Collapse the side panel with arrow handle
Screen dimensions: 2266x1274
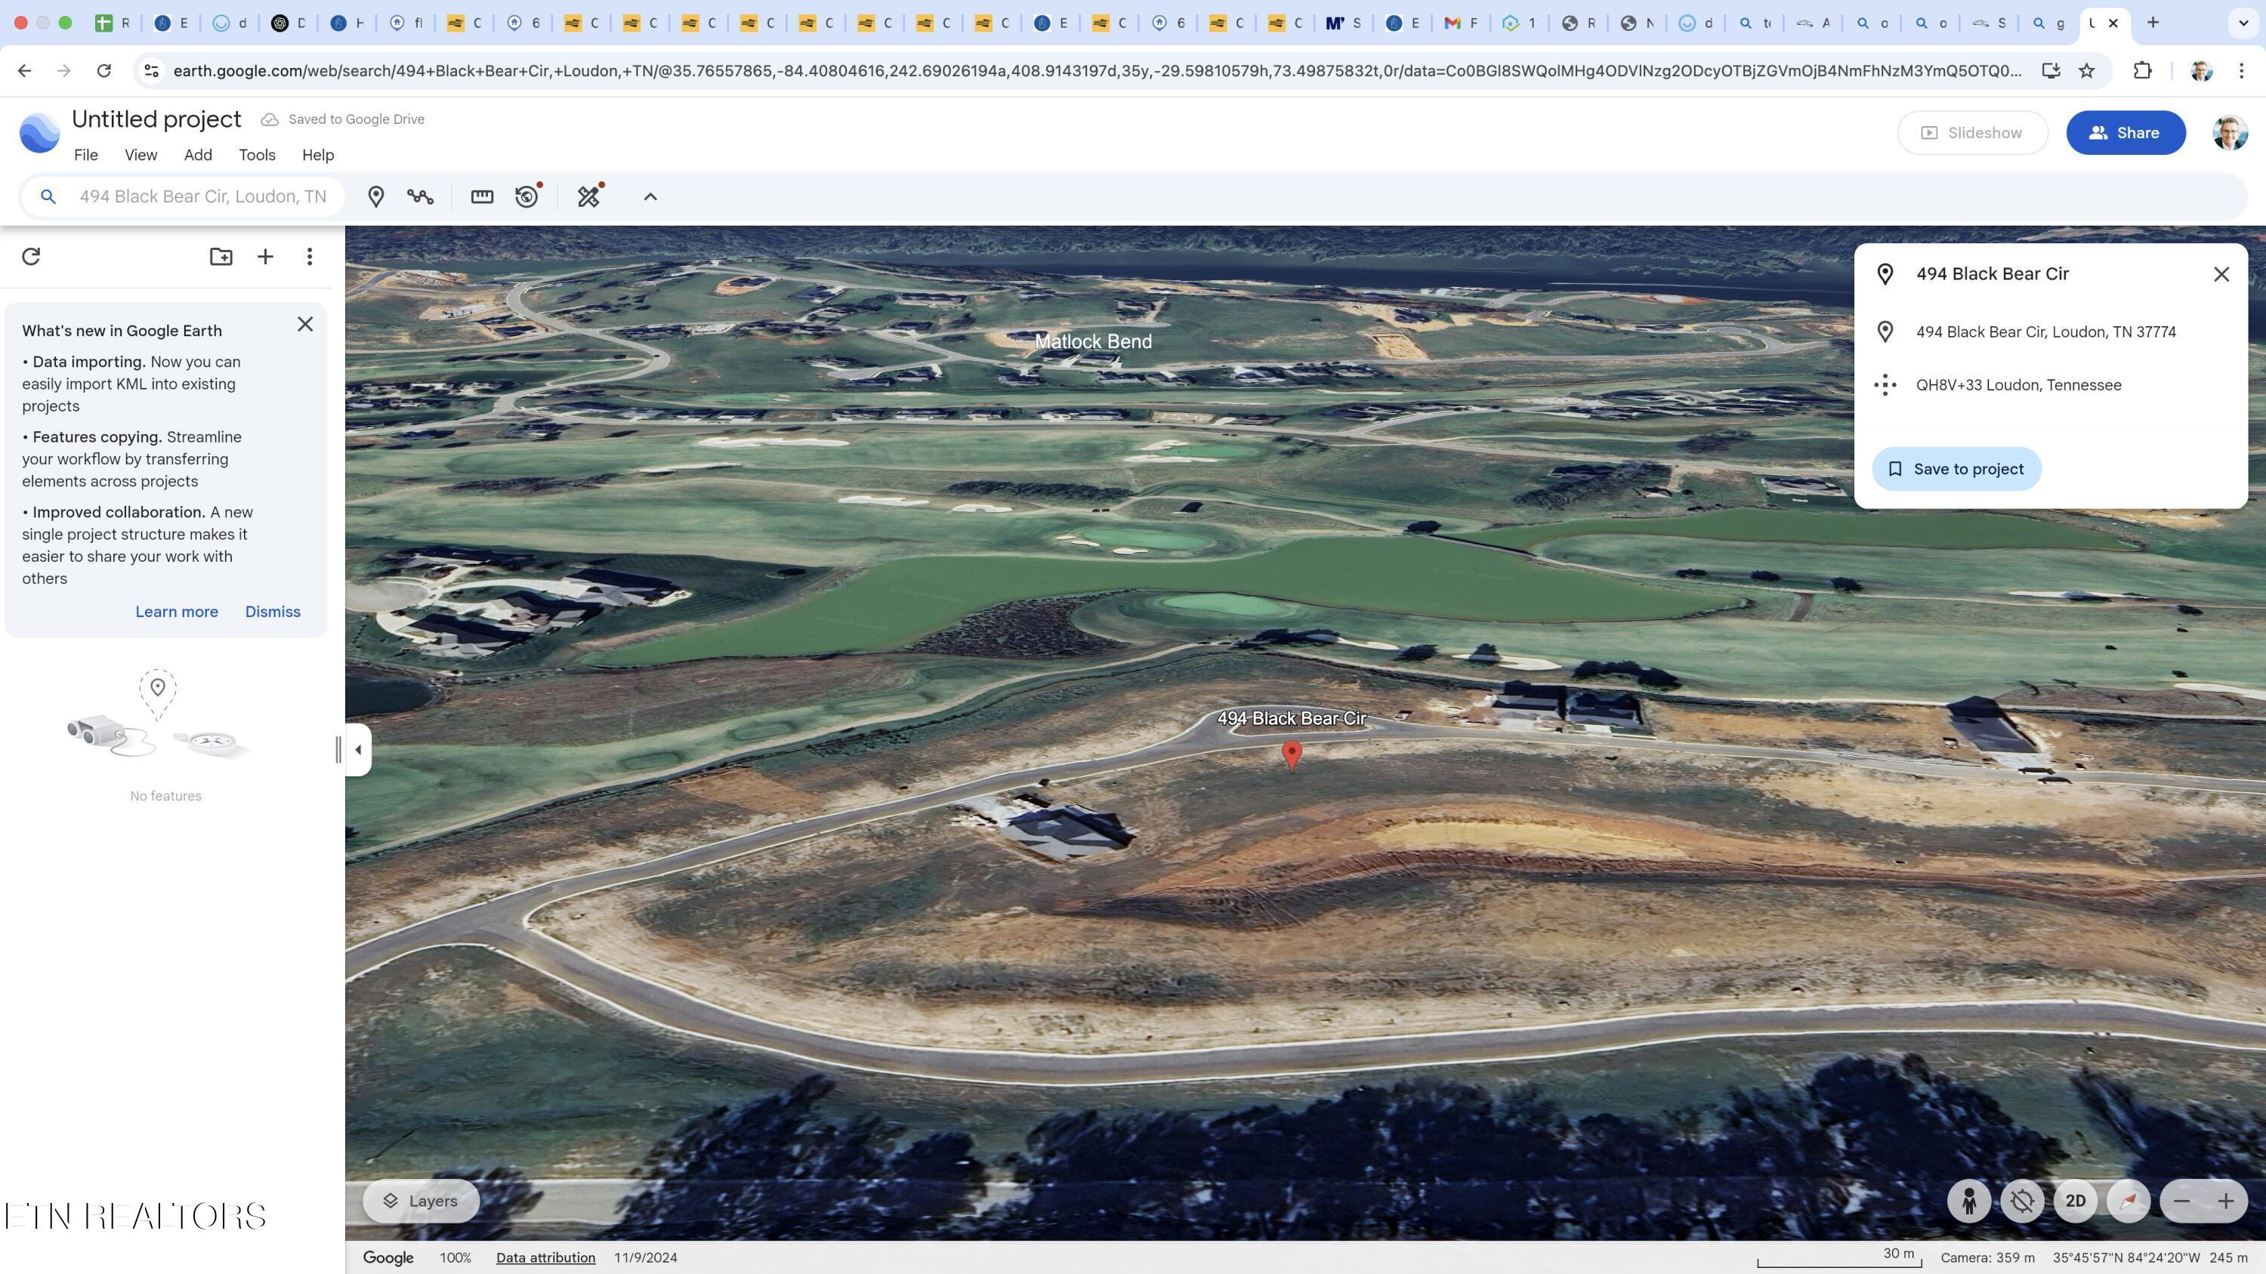click(358, 750)
